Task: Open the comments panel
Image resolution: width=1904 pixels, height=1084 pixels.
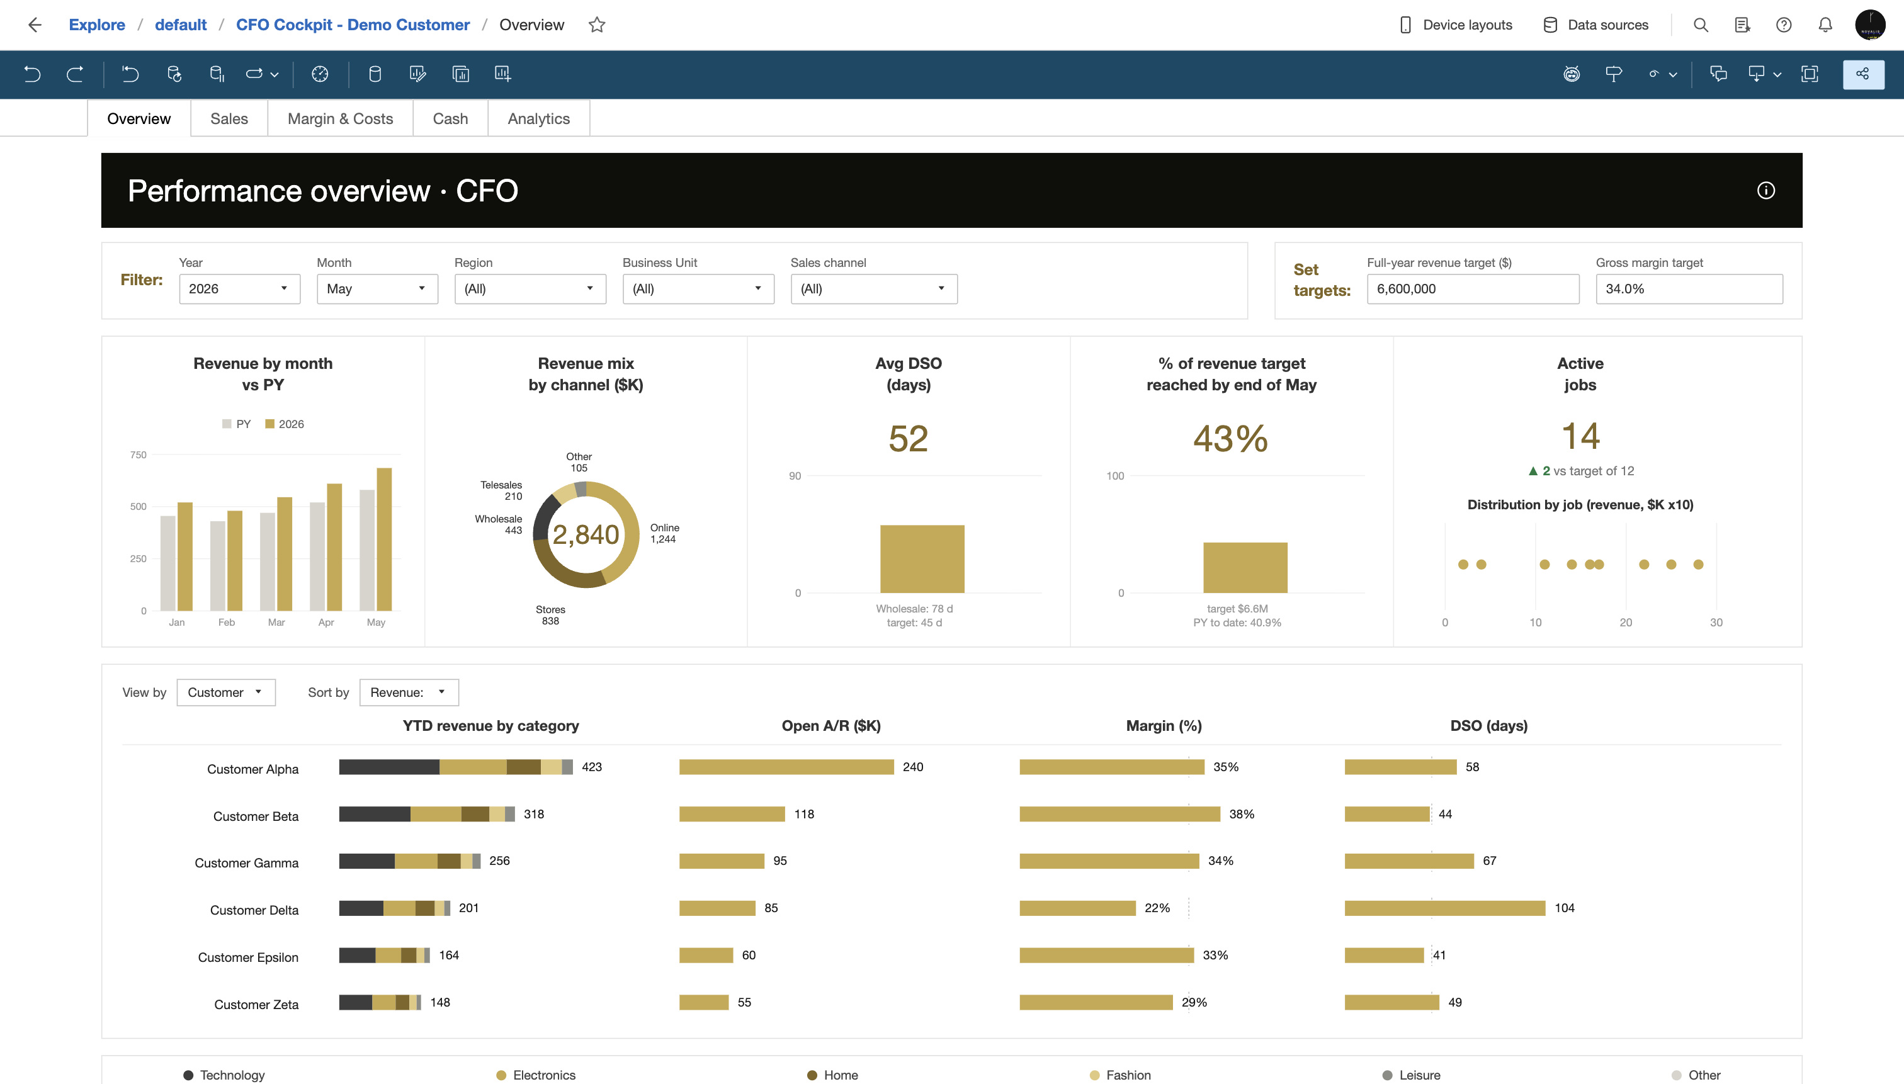Action: point(1719,74)
